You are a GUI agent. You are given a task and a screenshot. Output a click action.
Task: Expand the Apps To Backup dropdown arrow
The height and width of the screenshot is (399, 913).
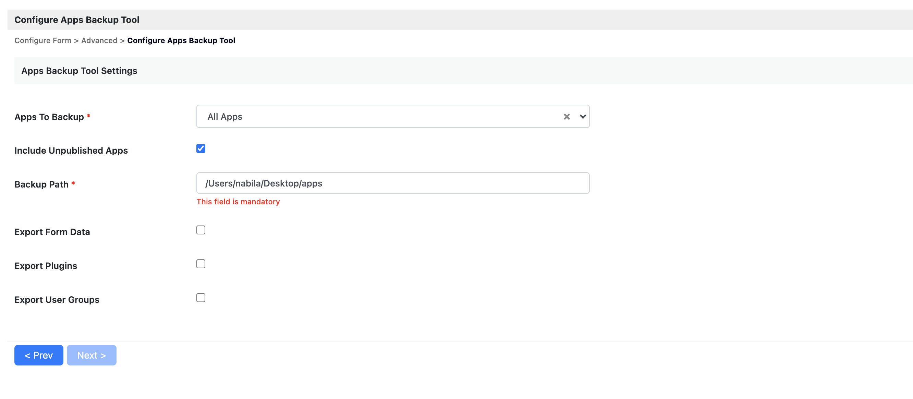(x=582, y=116)
